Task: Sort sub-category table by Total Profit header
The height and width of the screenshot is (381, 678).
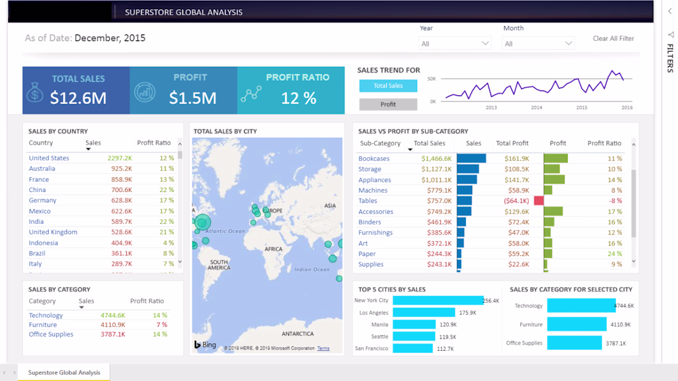Action: pyautogui.click(x=512, y=143)
